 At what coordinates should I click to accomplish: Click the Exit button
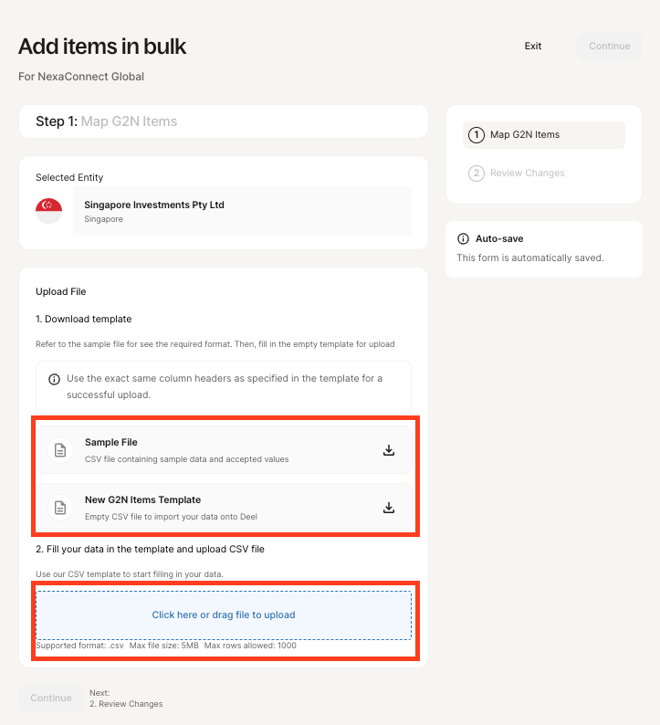(x=533, y=47)
